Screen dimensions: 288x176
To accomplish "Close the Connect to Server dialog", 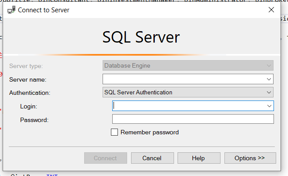I will pyautogui.click(x=271, y=10).
